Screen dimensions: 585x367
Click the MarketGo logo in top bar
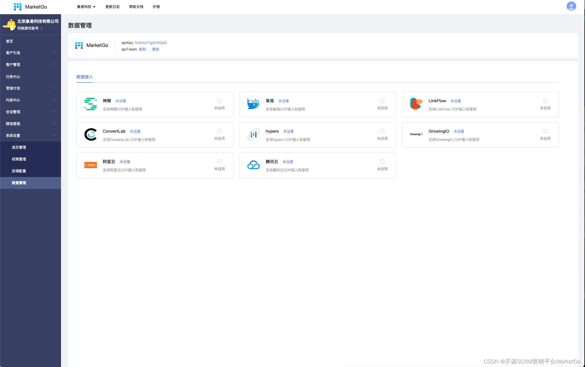click(30, 7)
